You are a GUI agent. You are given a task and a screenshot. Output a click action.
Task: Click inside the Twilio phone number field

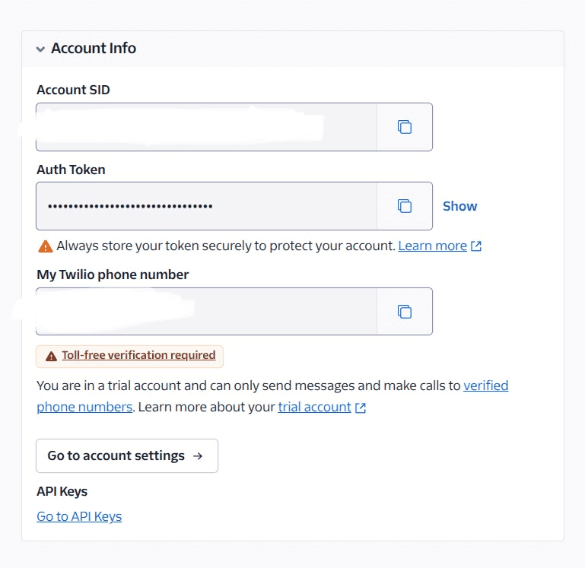206,312
